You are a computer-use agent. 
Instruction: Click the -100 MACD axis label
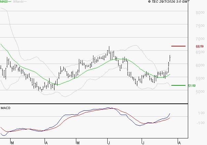coord(200,123)
